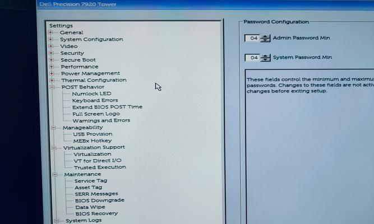Image resolution: width=374 pixels, height=224 pixels.
Task: Open Numlock LED setting
Action: (92, 94)
